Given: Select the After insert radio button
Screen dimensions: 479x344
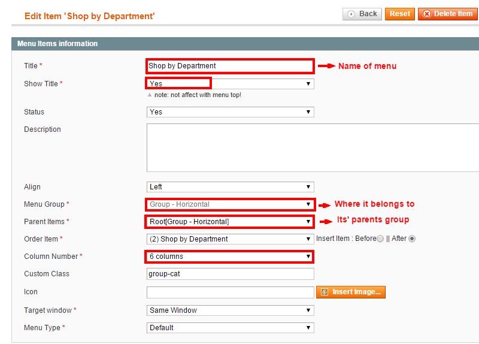Looking at the screenshot, I should pyautogui.click(x=412, y=239).
